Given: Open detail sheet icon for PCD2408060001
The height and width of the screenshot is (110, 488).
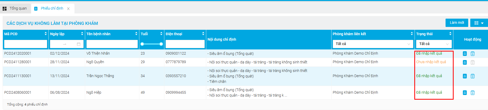Looking at the screenshot, I should pyautogui.click(x=465, y=93).
